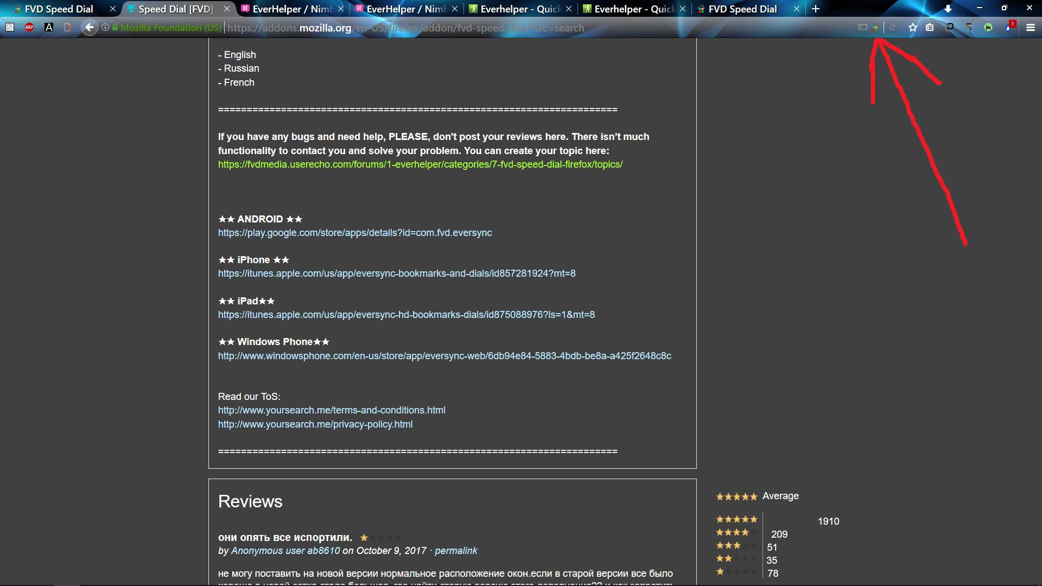Bookmark this page with the star icon
Screen dimensions: 1042x586
click(913, 27)
